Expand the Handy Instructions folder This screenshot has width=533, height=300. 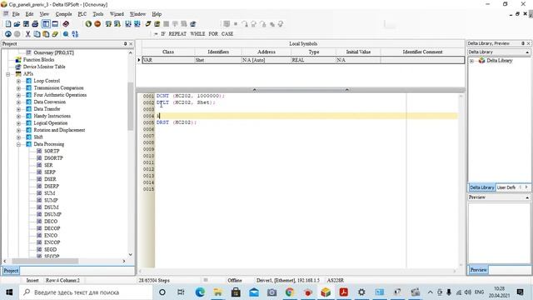coord(18,116)
